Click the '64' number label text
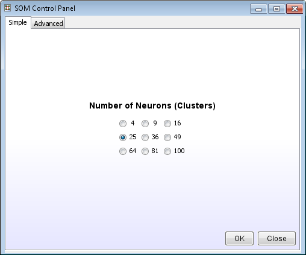 (x=133, y=151)
